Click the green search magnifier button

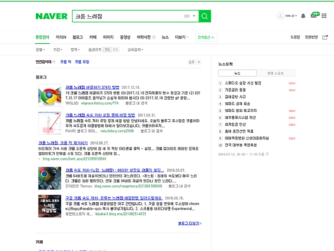(x=205, y=16)
